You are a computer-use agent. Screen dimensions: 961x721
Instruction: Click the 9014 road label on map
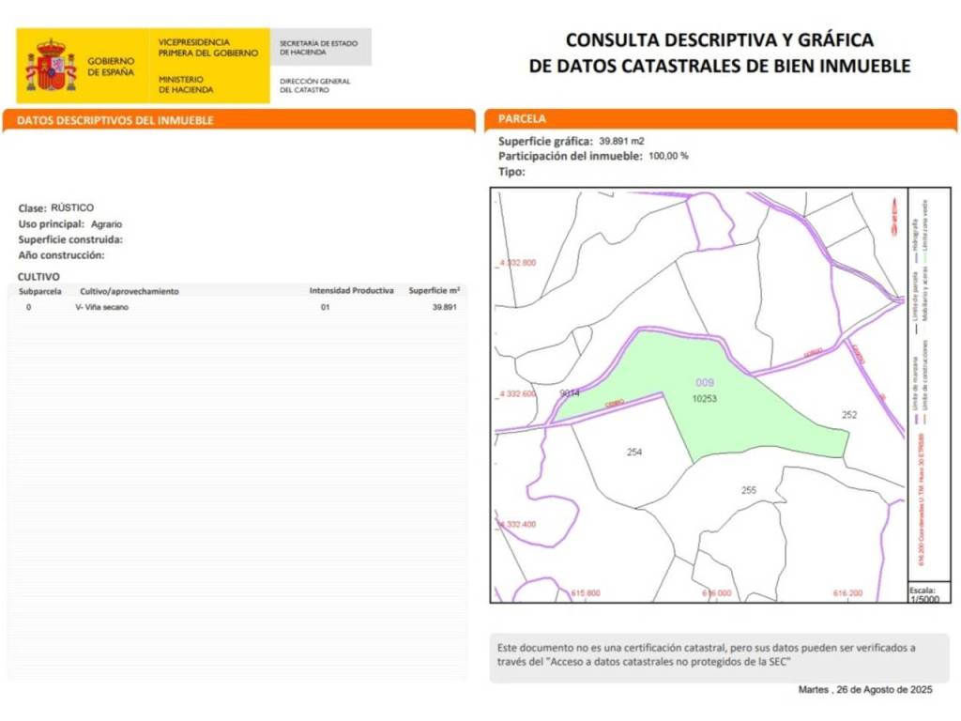pos(569,393)
